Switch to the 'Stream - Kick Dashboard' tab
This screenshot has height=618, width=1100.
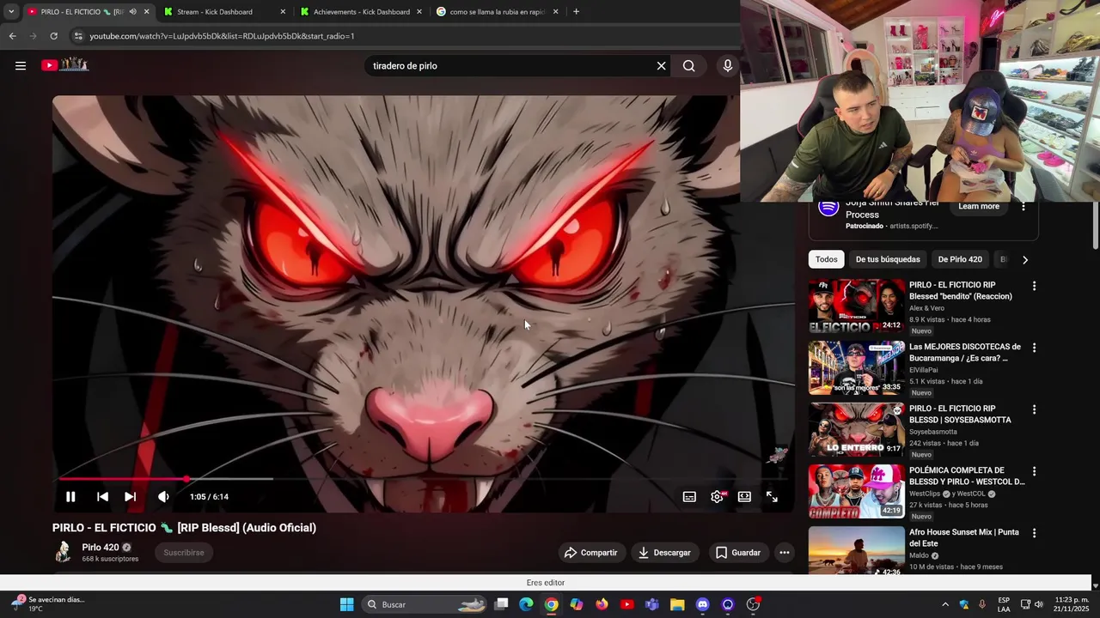tap(223, 12)
